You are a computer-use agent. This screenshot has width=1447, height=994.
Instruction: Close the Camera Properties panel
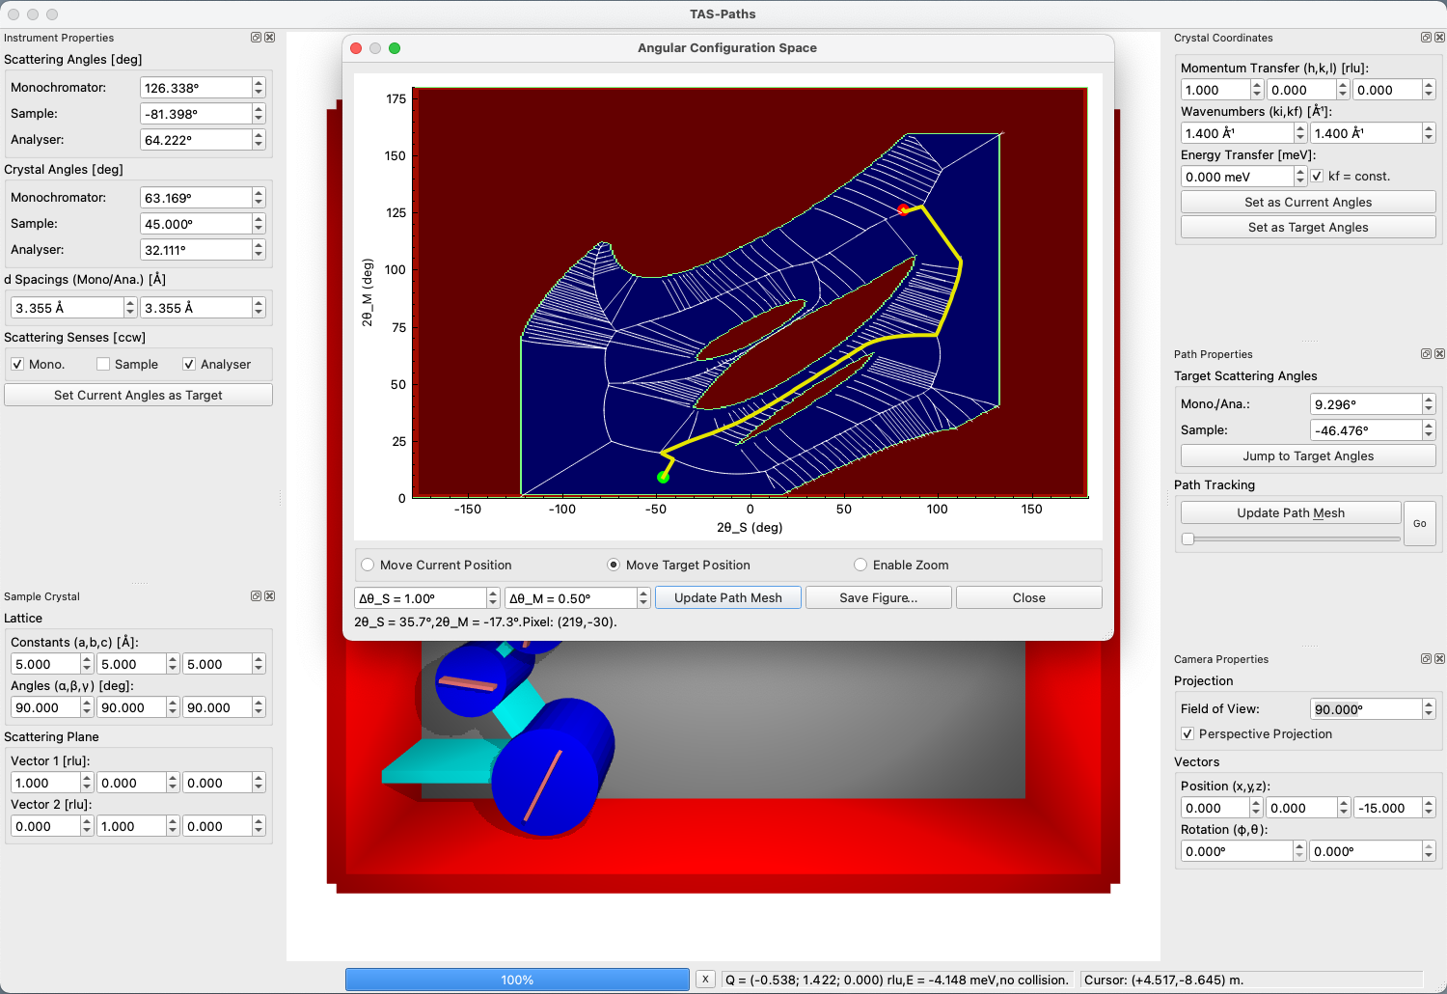(x=1439, y=659)
